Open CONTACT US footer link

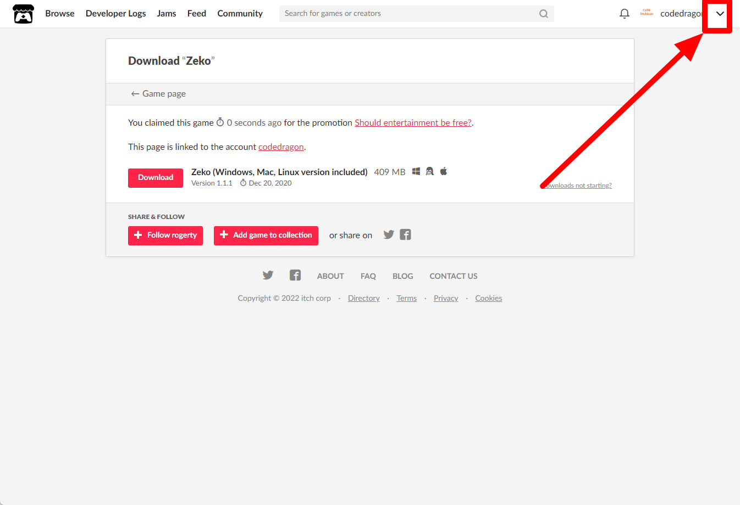coord(454,276)
